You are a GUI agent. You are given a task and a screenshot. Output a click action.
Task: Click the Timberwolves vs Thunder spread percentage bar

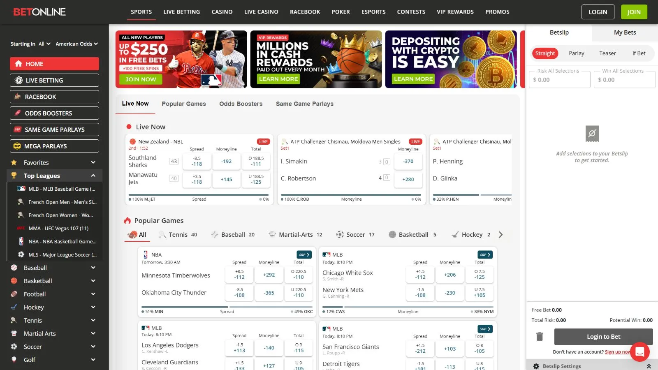pyautogui.click(x=227, y=307)
